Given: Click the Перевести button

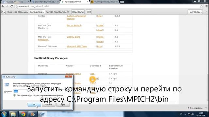Looking at the screenshot, I should pyautogui.click(x=78, y=12).
